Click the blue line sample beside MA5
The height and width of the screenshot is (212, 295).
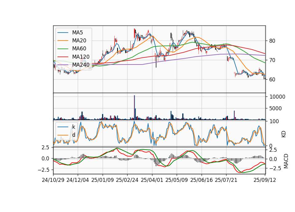tap(63, 33)
